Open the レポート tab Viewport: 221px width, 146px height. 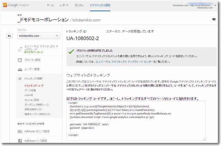click(x=64, y=5)
